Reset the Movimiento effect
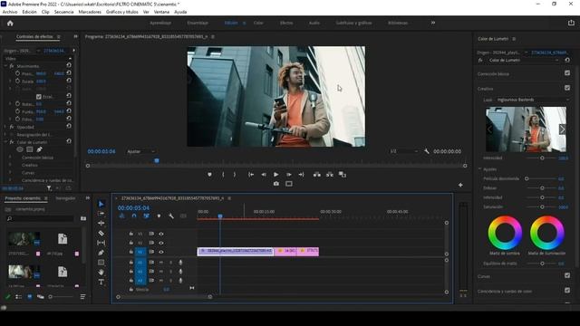Viewport: 580px width, 326px height. (x=69, y=65)
